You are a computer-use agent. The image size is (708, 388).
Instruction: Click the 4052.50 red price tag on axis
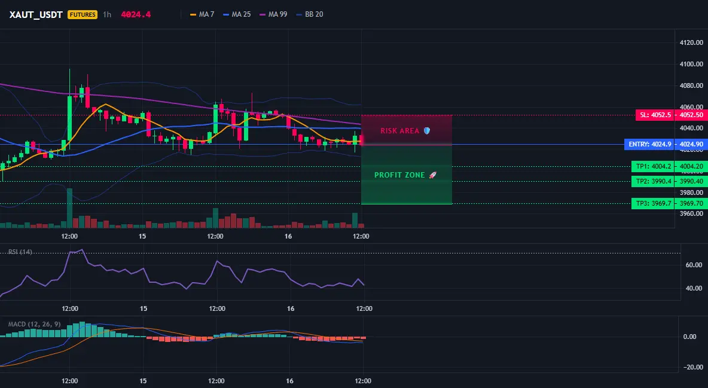pyautogui.click(x=691, y=115)
